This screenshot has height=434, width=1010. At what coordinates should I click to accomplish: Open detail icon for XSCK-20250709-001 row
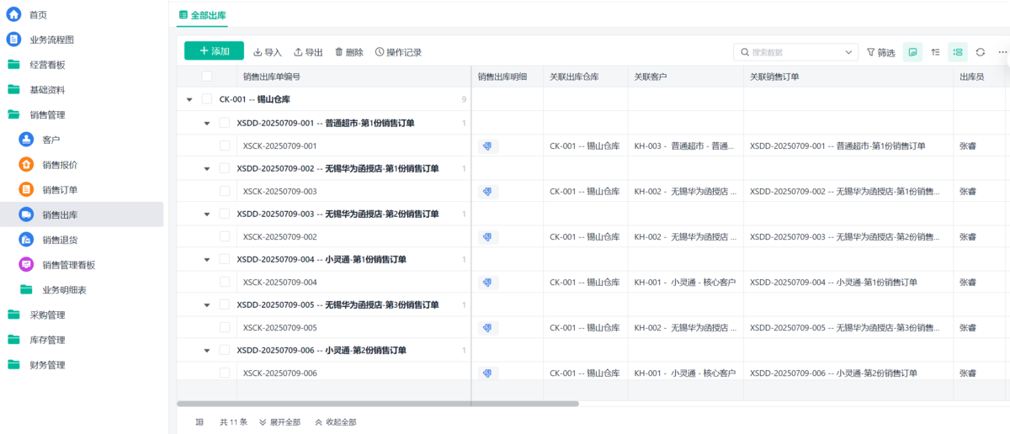[487, 146]
